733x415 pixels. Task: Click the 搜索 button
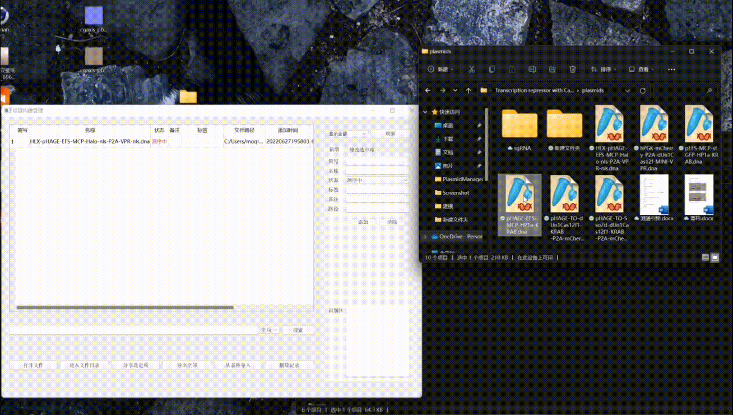pyautogui.click(x=298, y=330)
